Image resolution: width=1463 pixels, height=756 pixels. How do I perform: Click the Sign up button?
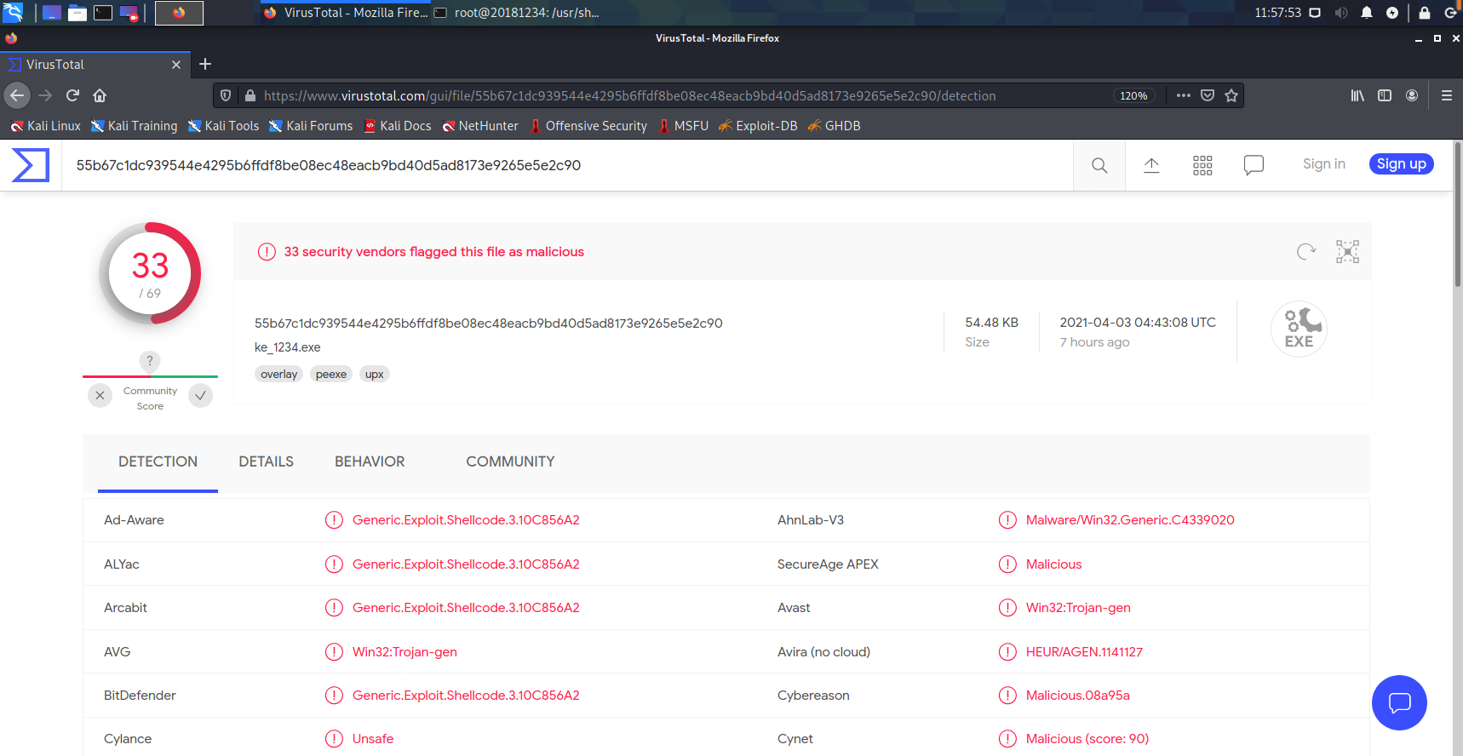click(x=1402, y=164)
